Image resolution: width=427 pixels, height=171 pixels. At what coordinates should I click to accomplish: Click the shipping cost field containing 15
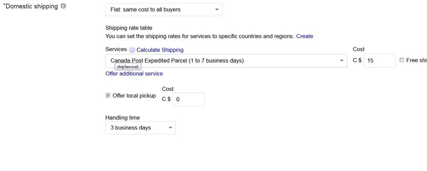pyautogui.click(x=379, y=61)
